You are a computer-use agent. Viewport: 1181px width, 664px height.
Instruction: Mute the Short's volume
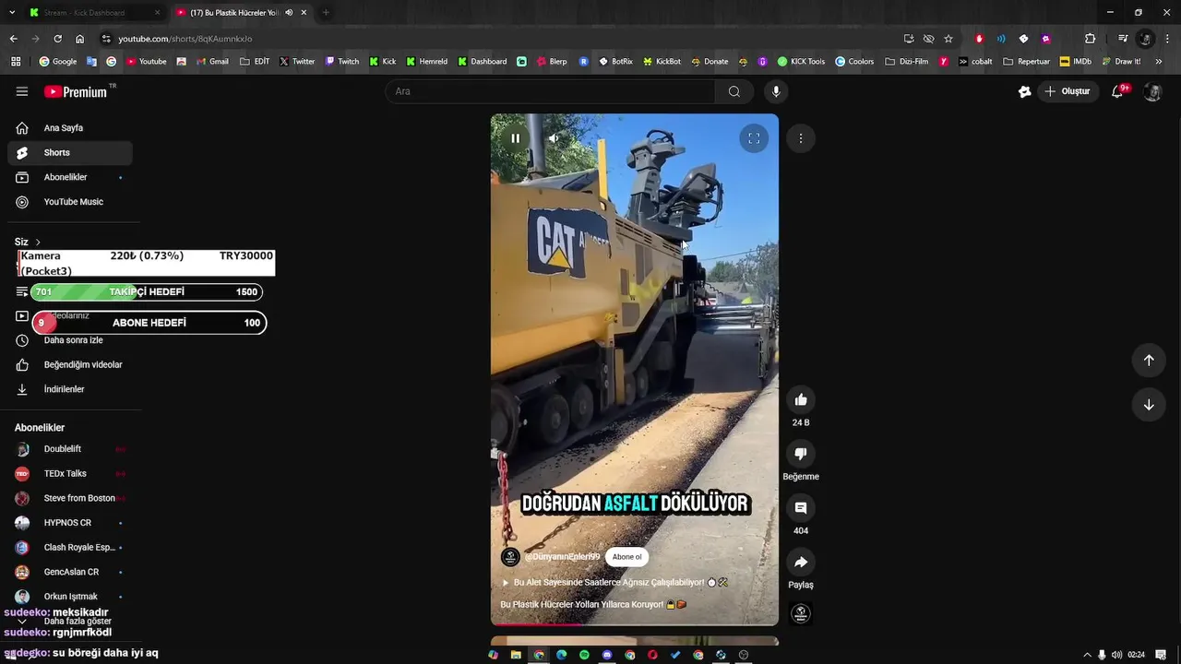554,138
